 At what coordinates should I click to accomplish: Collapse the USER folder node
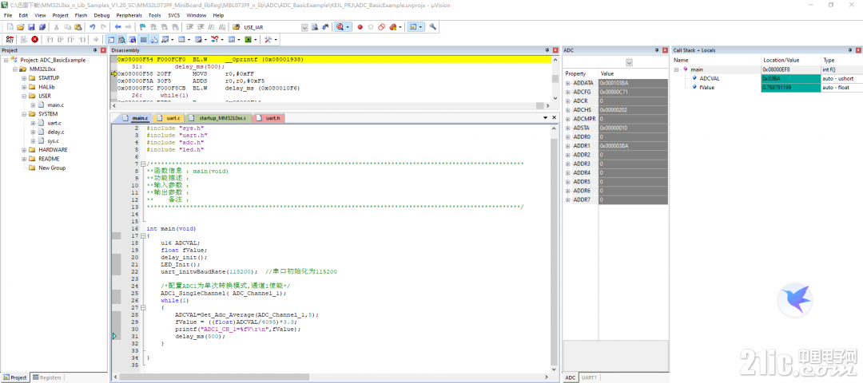(x=24, y=96)
